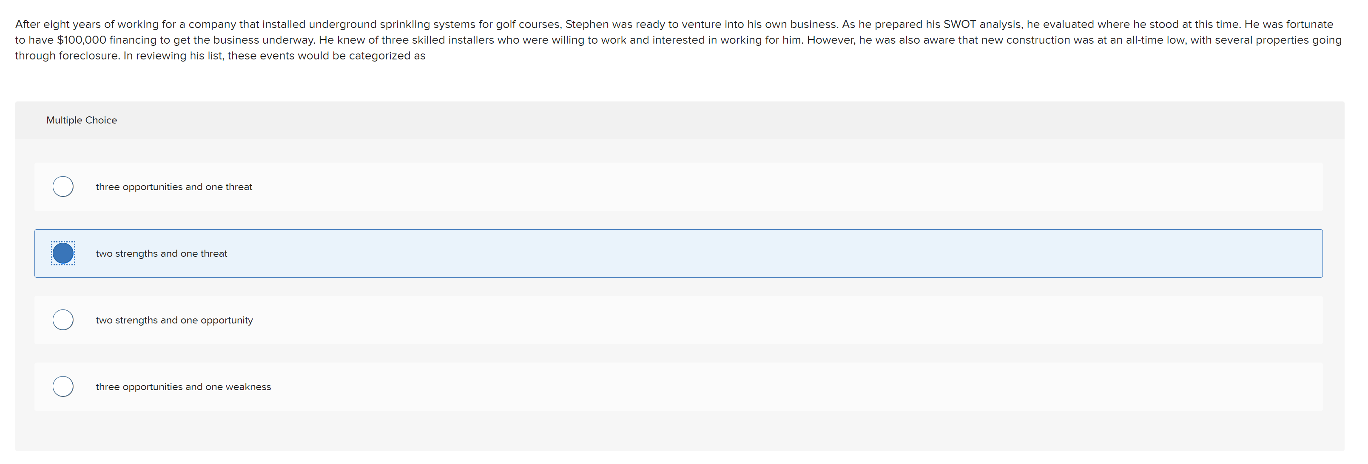Screen dimensions: 1368x464
Task: Select the 'two strengths and one threat' radio button
Action: coord(63,253)
